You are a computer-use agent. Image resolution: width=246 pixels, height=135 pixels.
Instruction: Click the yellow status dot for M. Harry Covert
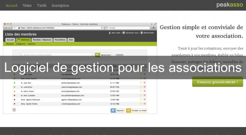point(15,91)
